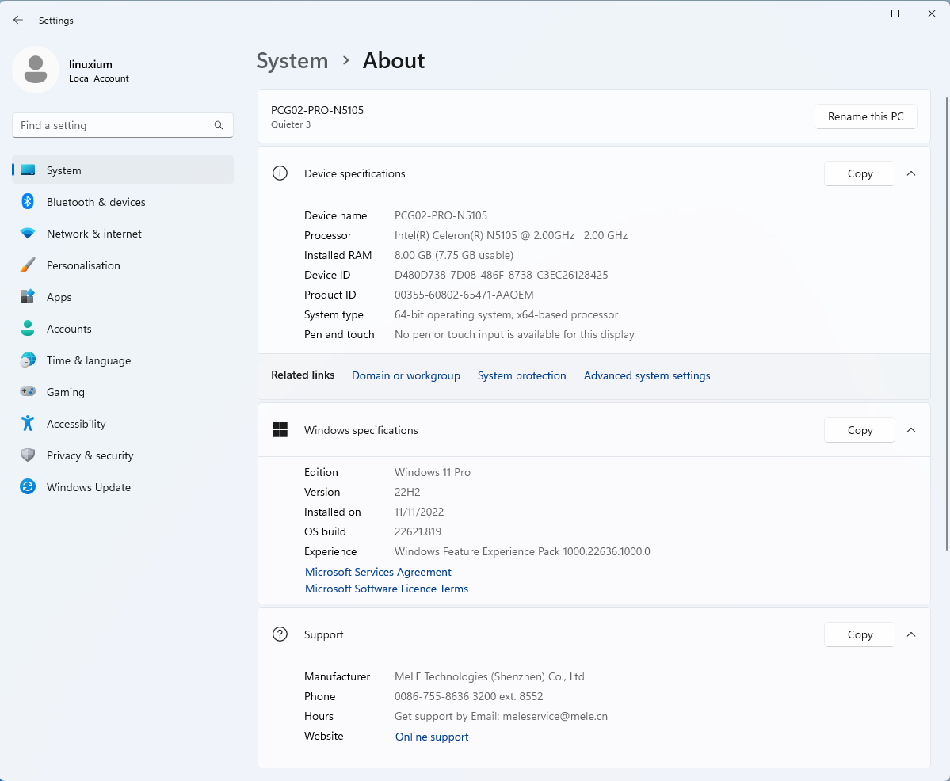
Task: Copy the Windows specifications
Action: 859,430
